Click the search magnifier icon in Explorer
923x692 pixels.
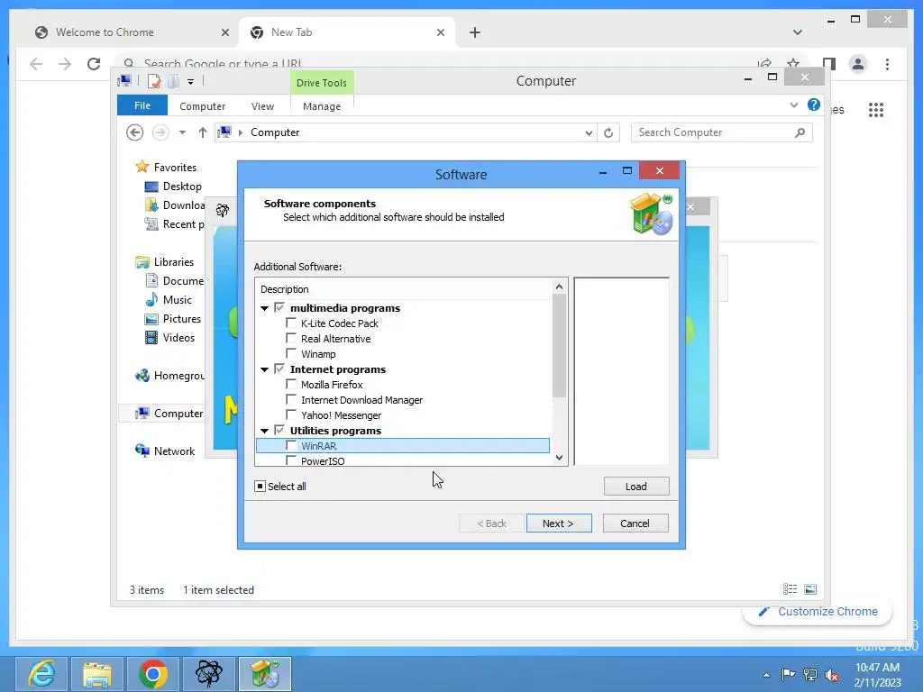click(x=800, y=132)
